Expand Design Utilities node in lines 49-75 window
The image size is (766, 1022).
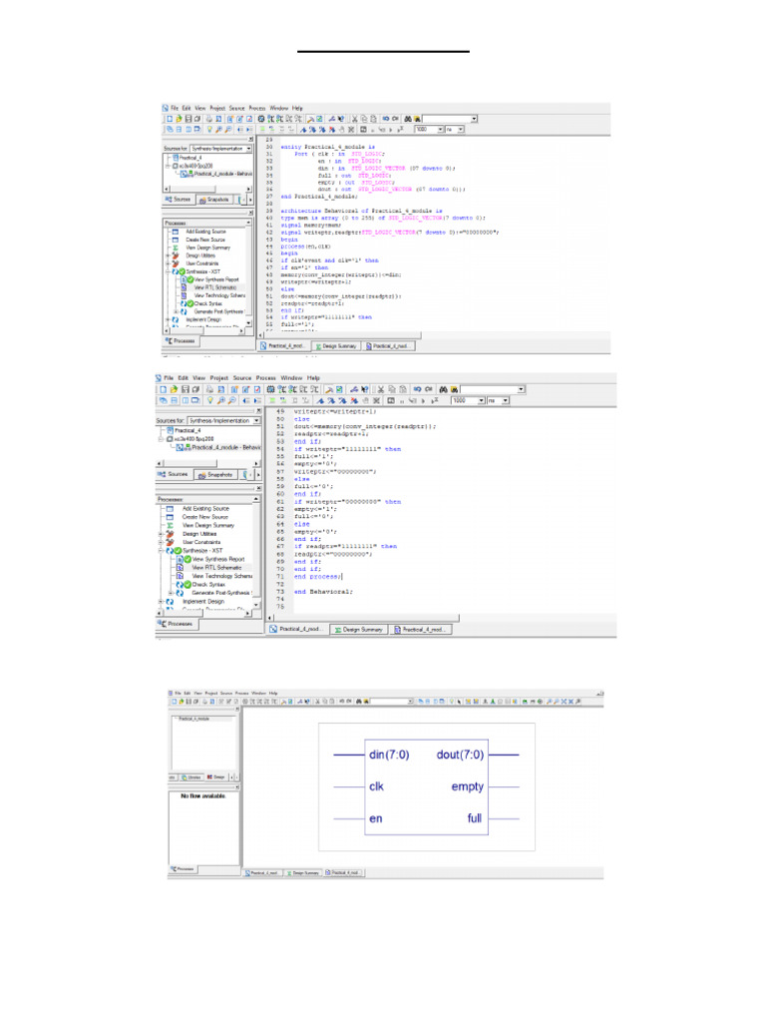(x=161, y=534)
